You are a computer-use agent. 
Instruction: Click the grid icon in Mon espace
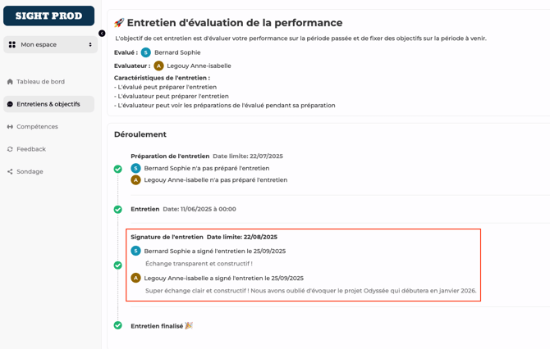12,44
